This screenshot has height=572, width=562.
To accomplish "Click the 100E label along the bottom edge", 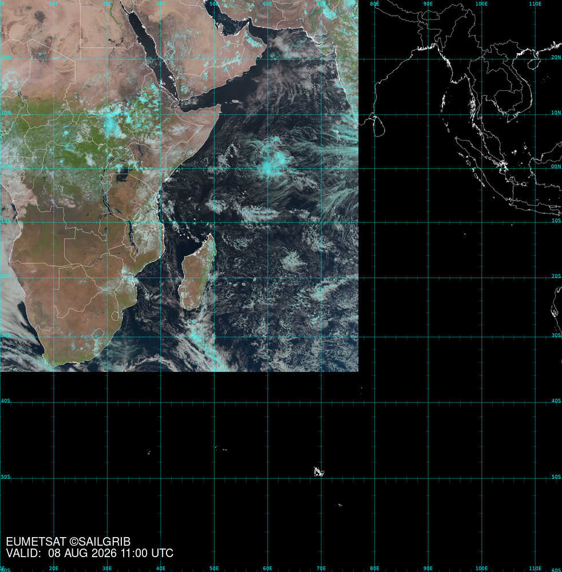I will point(481,569).
